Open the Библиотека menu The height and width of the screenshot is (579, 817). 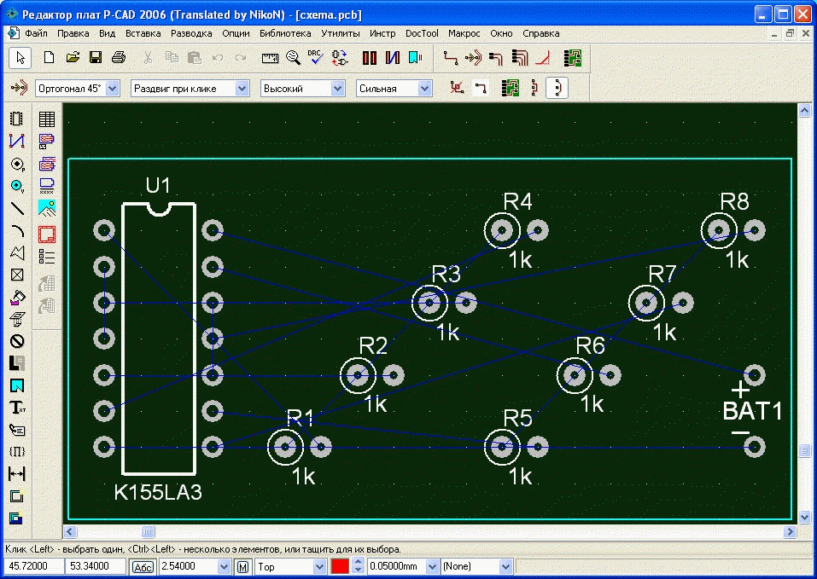click(x=284, y=33)
